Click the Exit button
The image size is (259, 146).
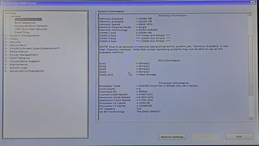[239, 137]
